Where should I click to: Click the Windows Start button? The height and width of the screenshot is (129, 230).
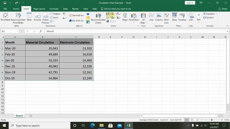click(x=4, y=125)
